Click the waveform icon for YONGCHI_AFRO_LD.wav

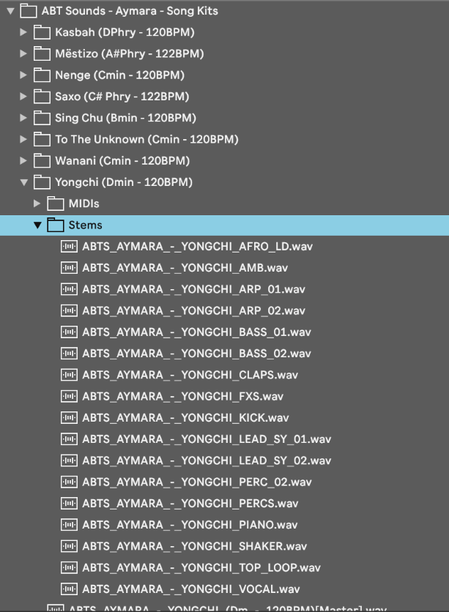click(x=69, y=247)
